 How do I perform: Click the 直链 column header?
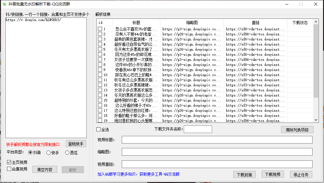coord(255,23)
